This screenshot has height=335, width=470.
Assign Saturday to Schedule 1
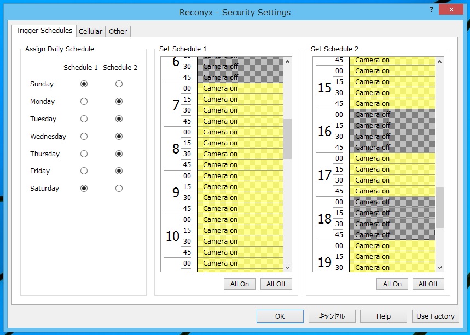[84, 189]
